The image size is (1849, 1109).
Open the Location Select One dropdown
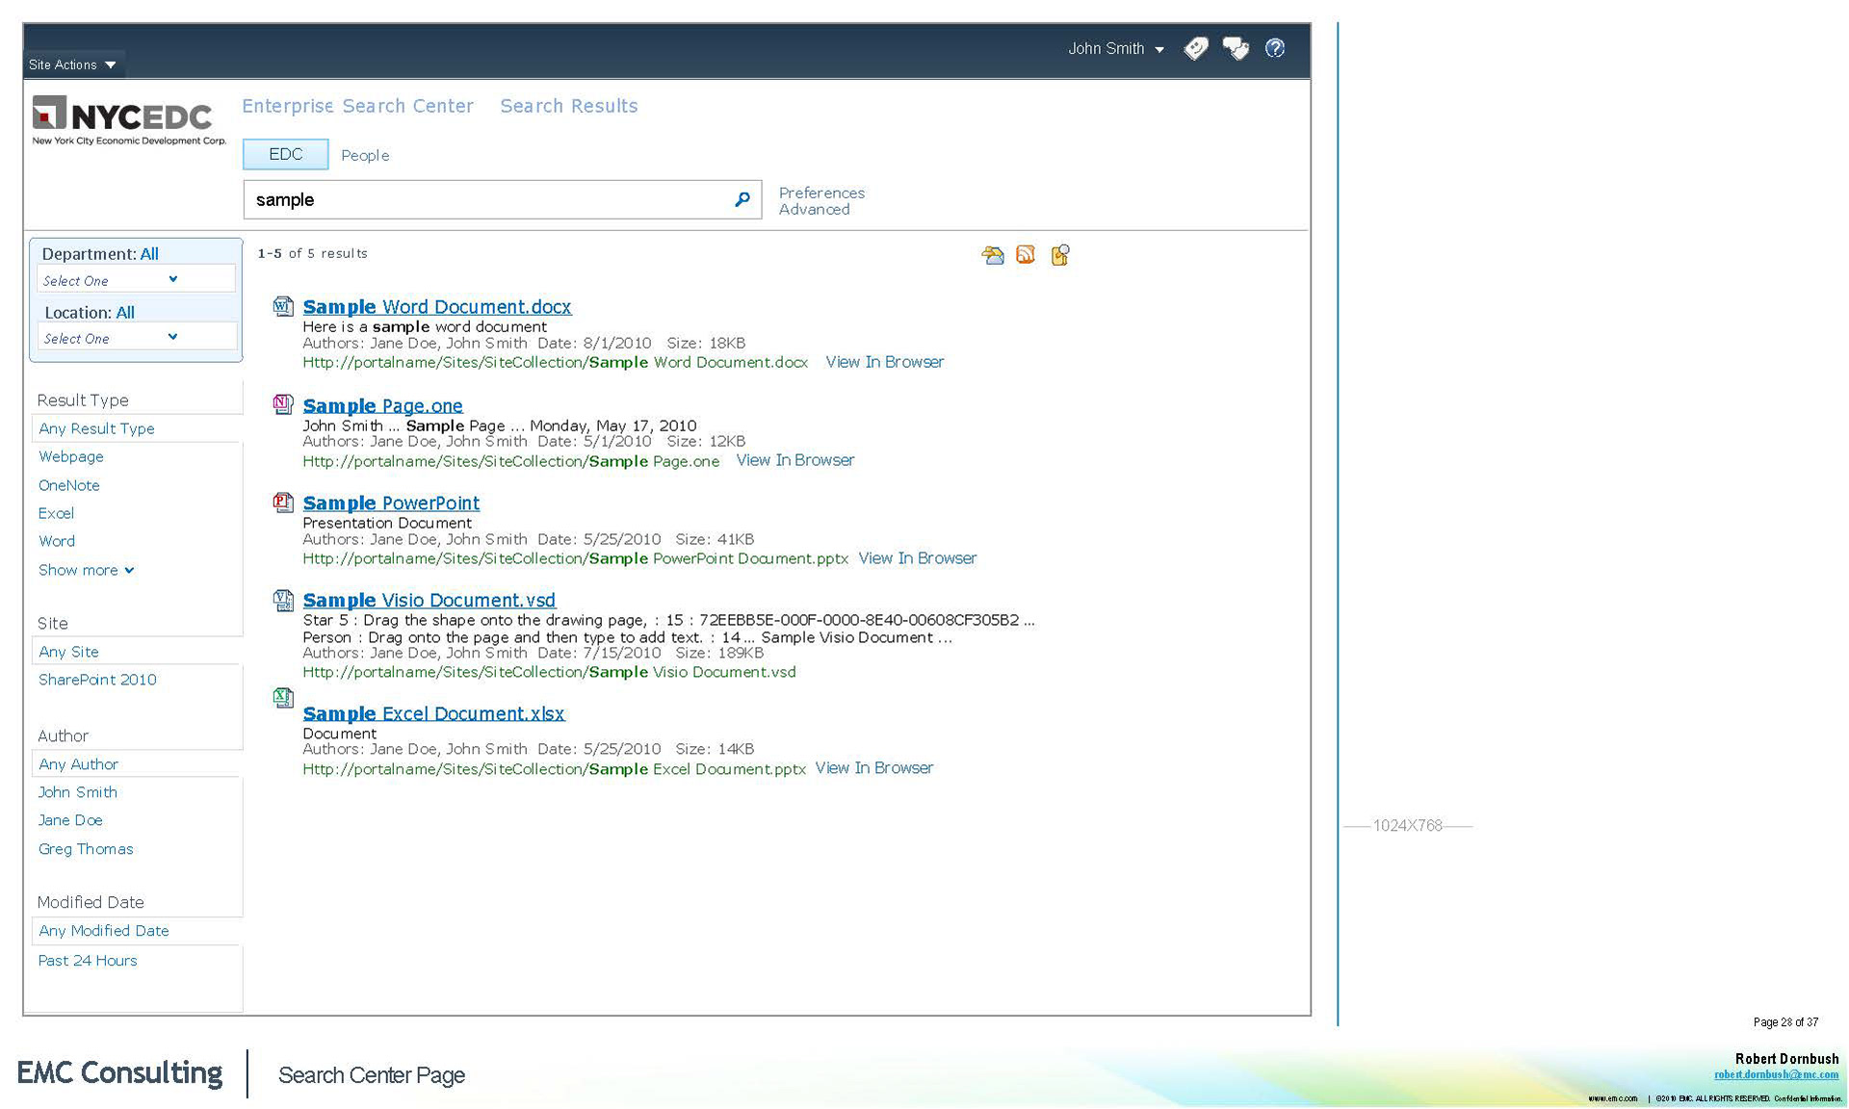pyautogui.click(x=136, y=338)
